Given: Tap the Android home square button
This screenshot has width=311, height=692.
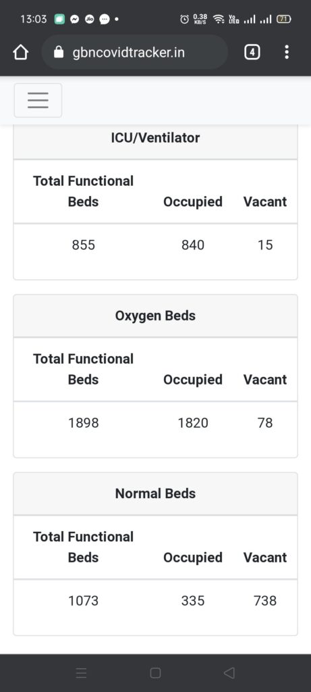Looking at the screenshot, I should [155, 672].
